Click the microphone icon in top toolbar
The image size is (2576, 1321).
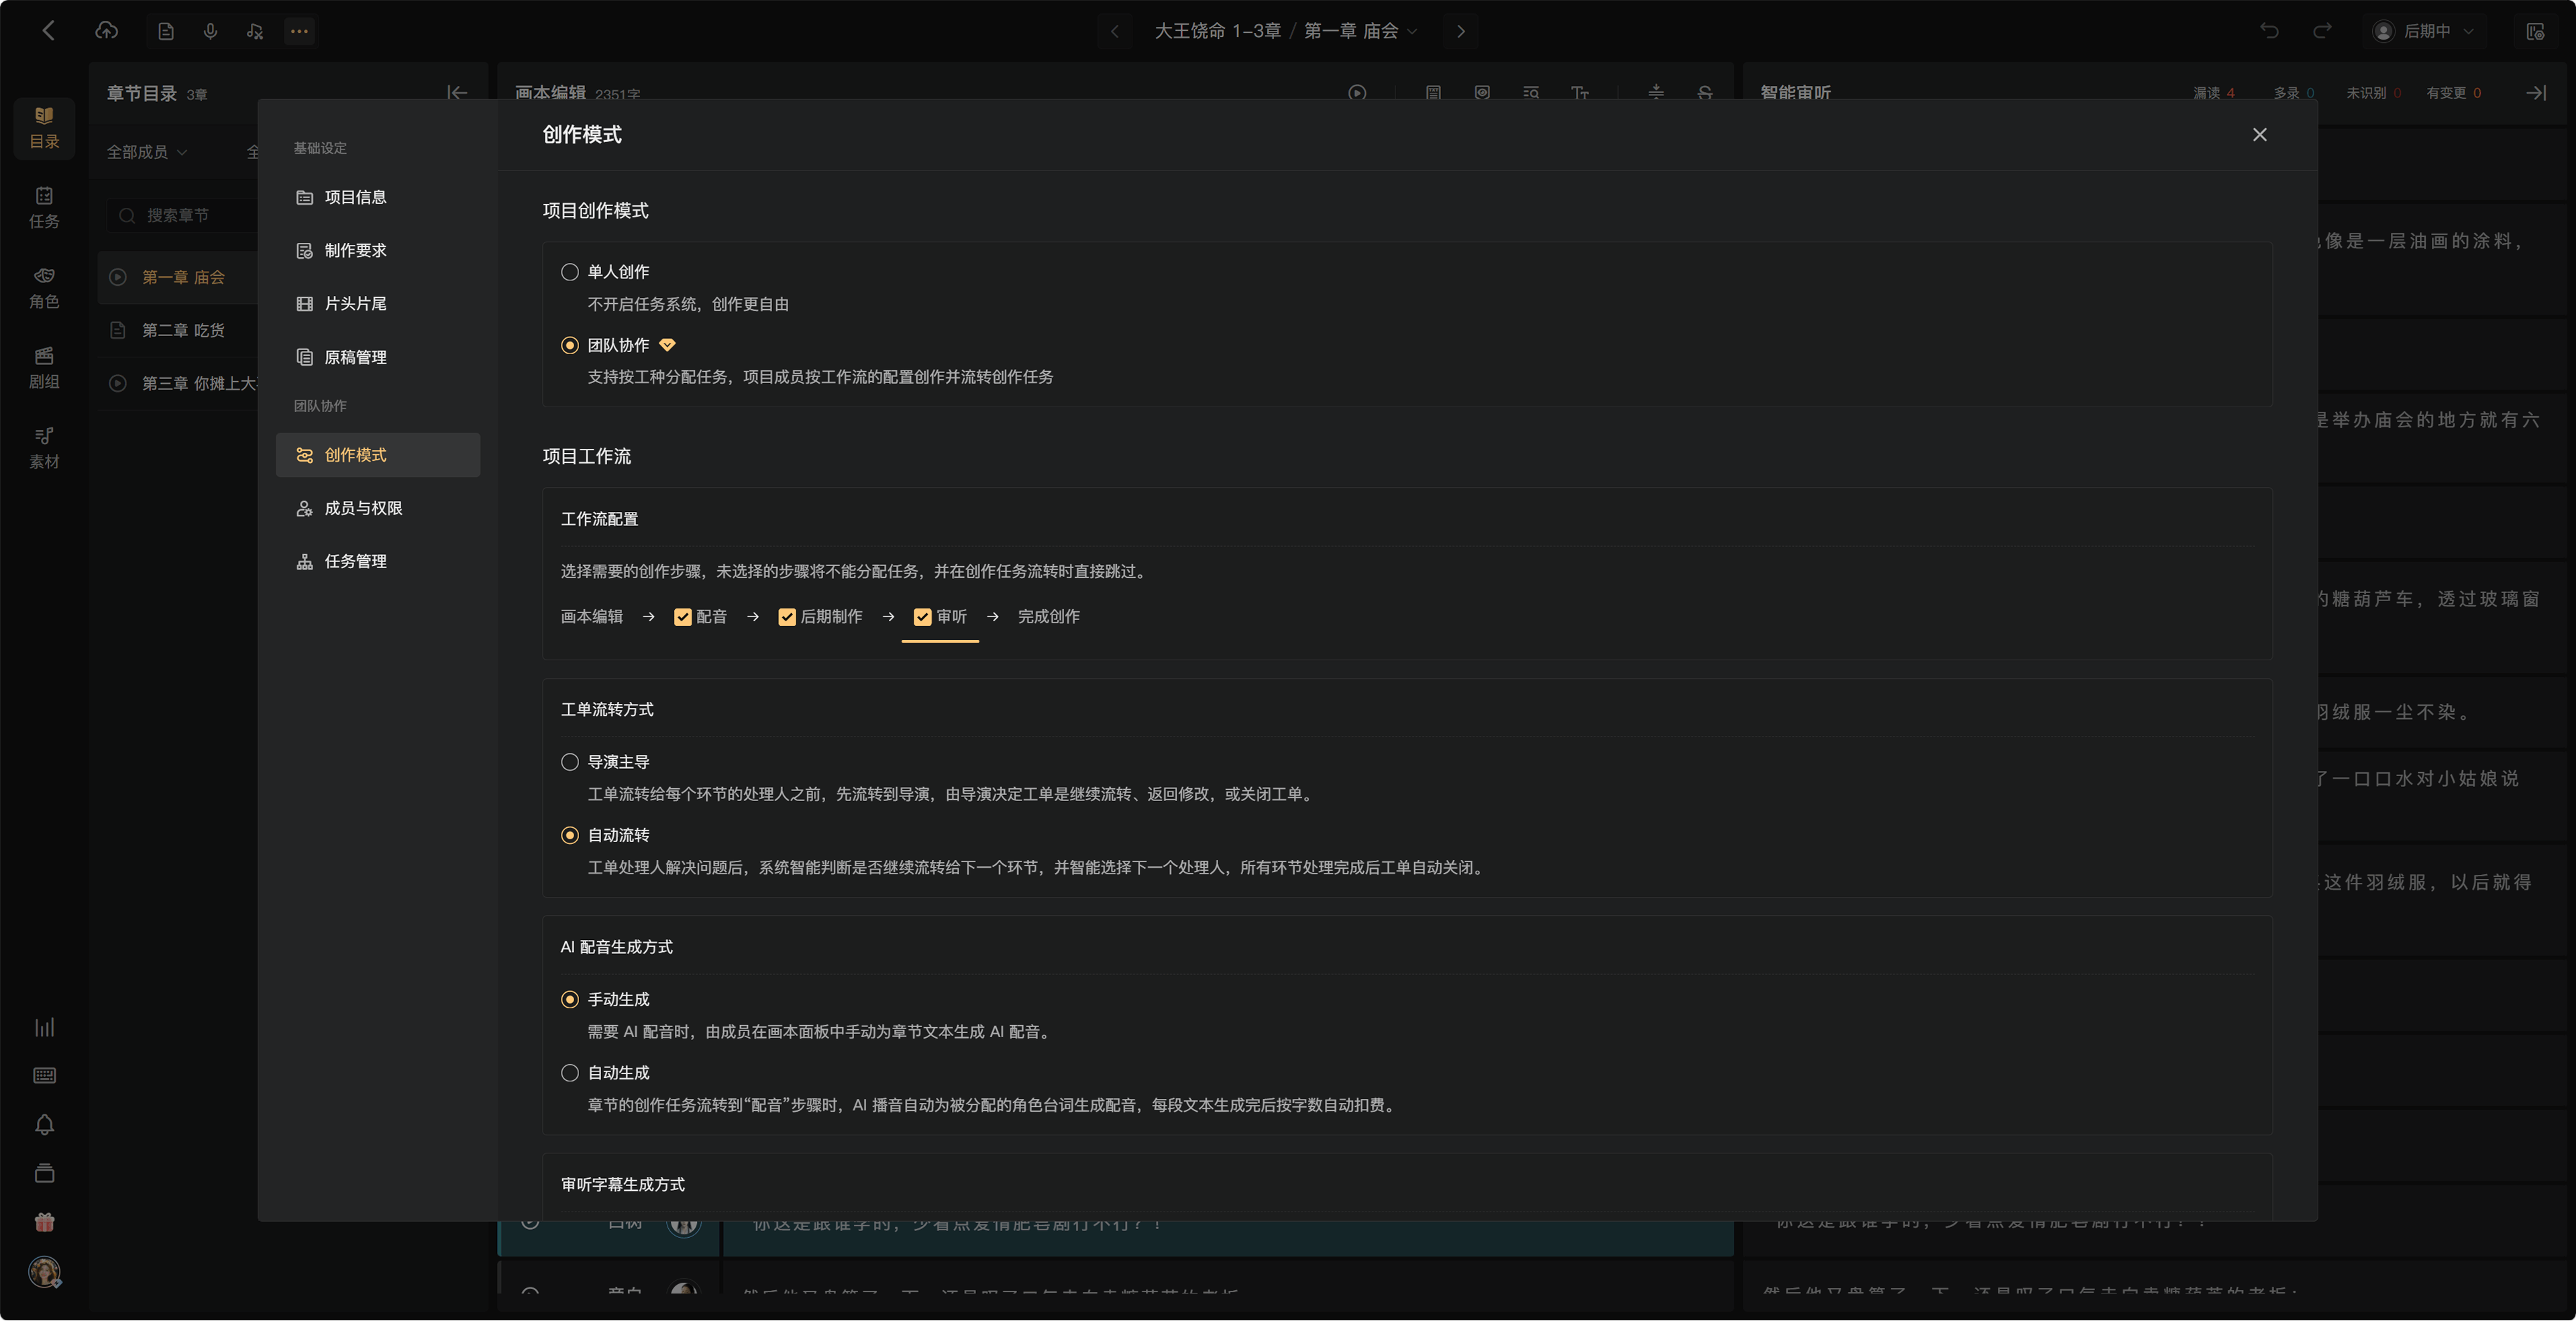210,31
